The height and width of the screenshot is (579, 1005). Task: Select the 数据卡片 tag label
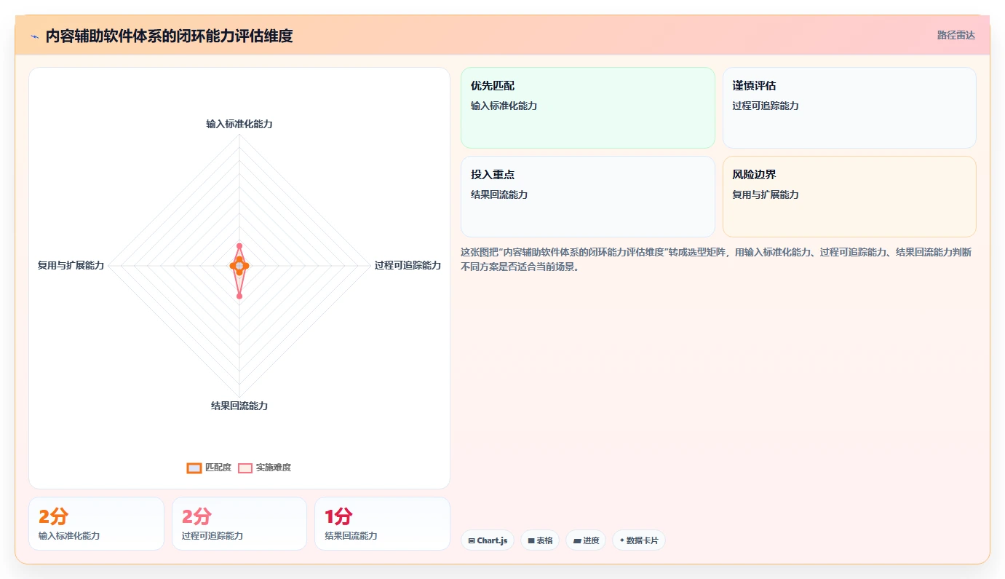coord(643,541)
